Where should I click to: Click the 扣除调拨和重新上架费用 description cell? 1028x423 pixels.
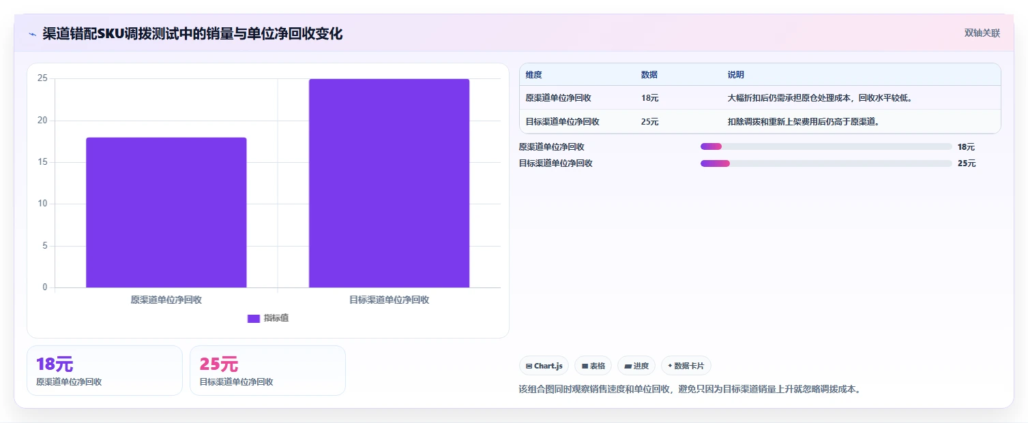pos(804,122)
